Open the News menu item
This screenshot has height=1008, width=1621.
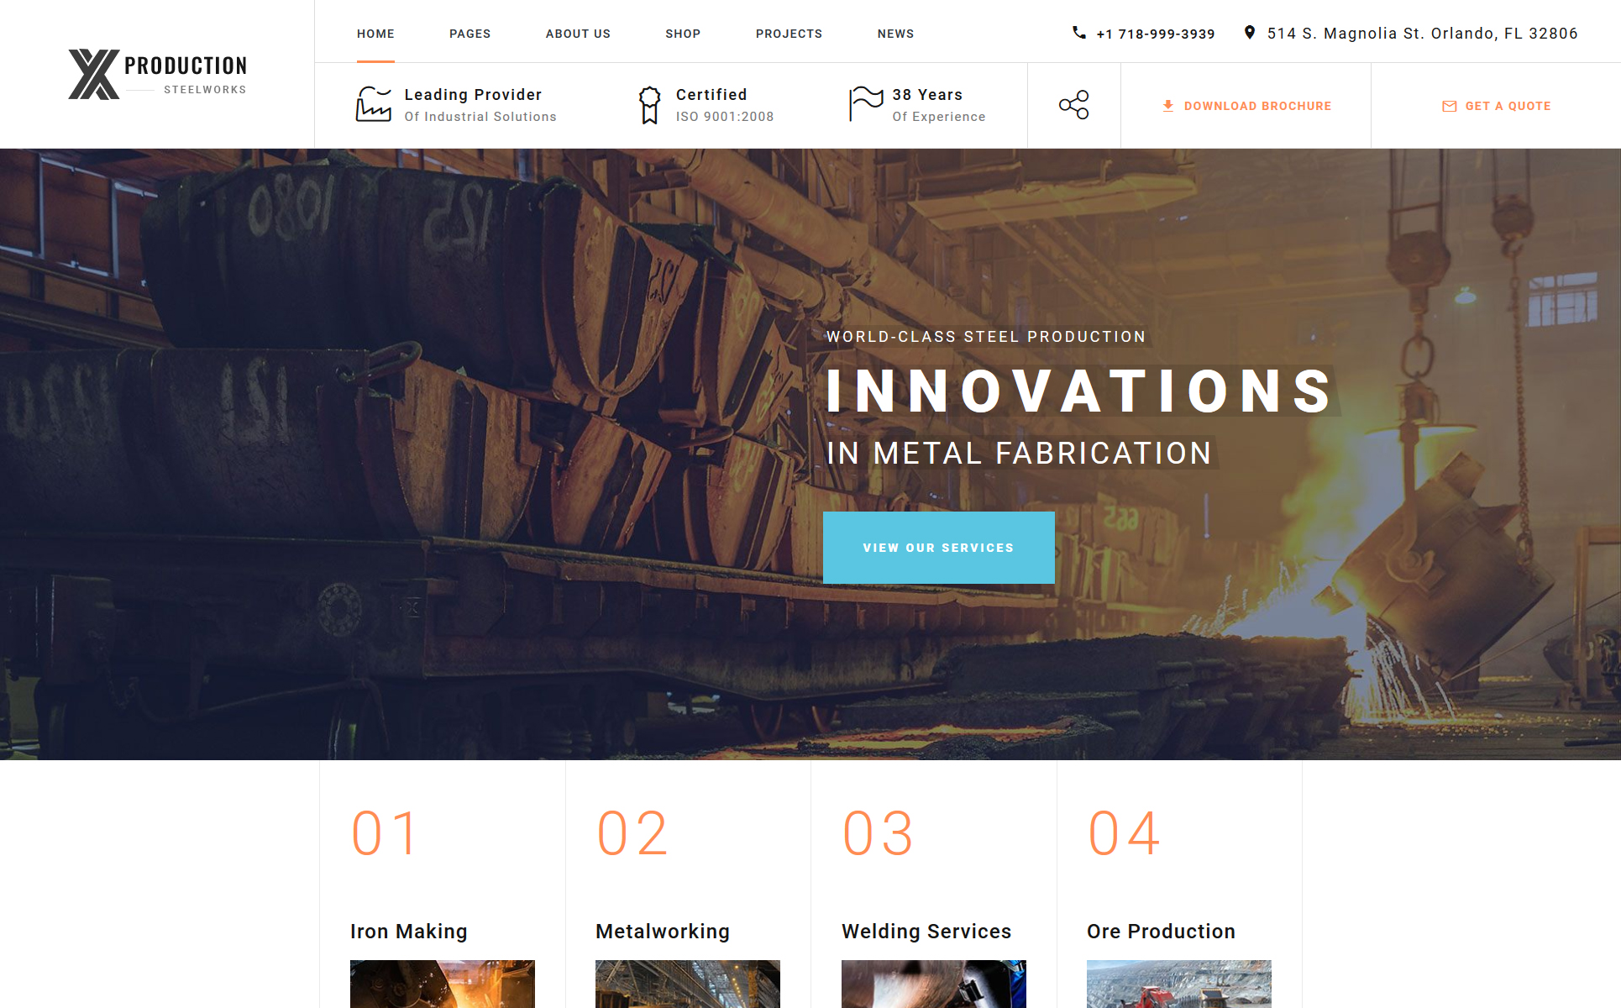(x=895, y=34)
